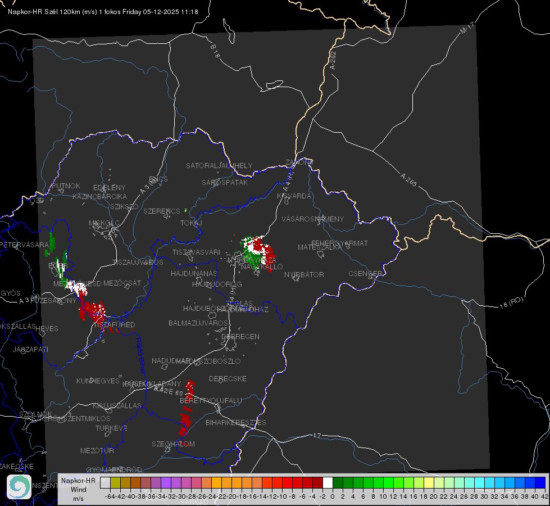Click the HEVES label

[x=47, y=329]
